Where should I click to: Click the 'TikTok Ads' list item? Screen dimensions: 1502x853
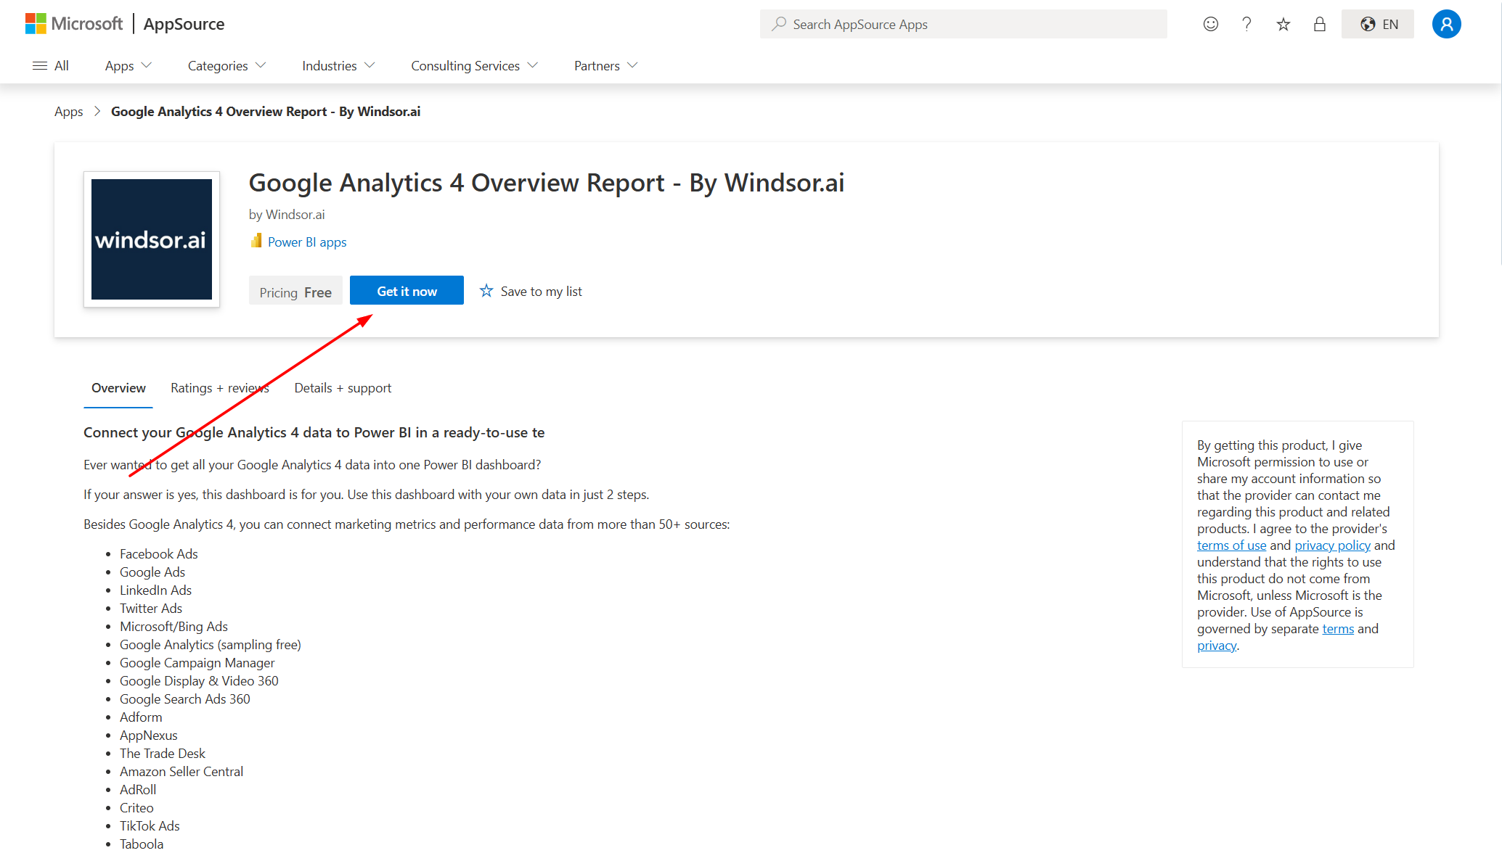tap(150, 826)
